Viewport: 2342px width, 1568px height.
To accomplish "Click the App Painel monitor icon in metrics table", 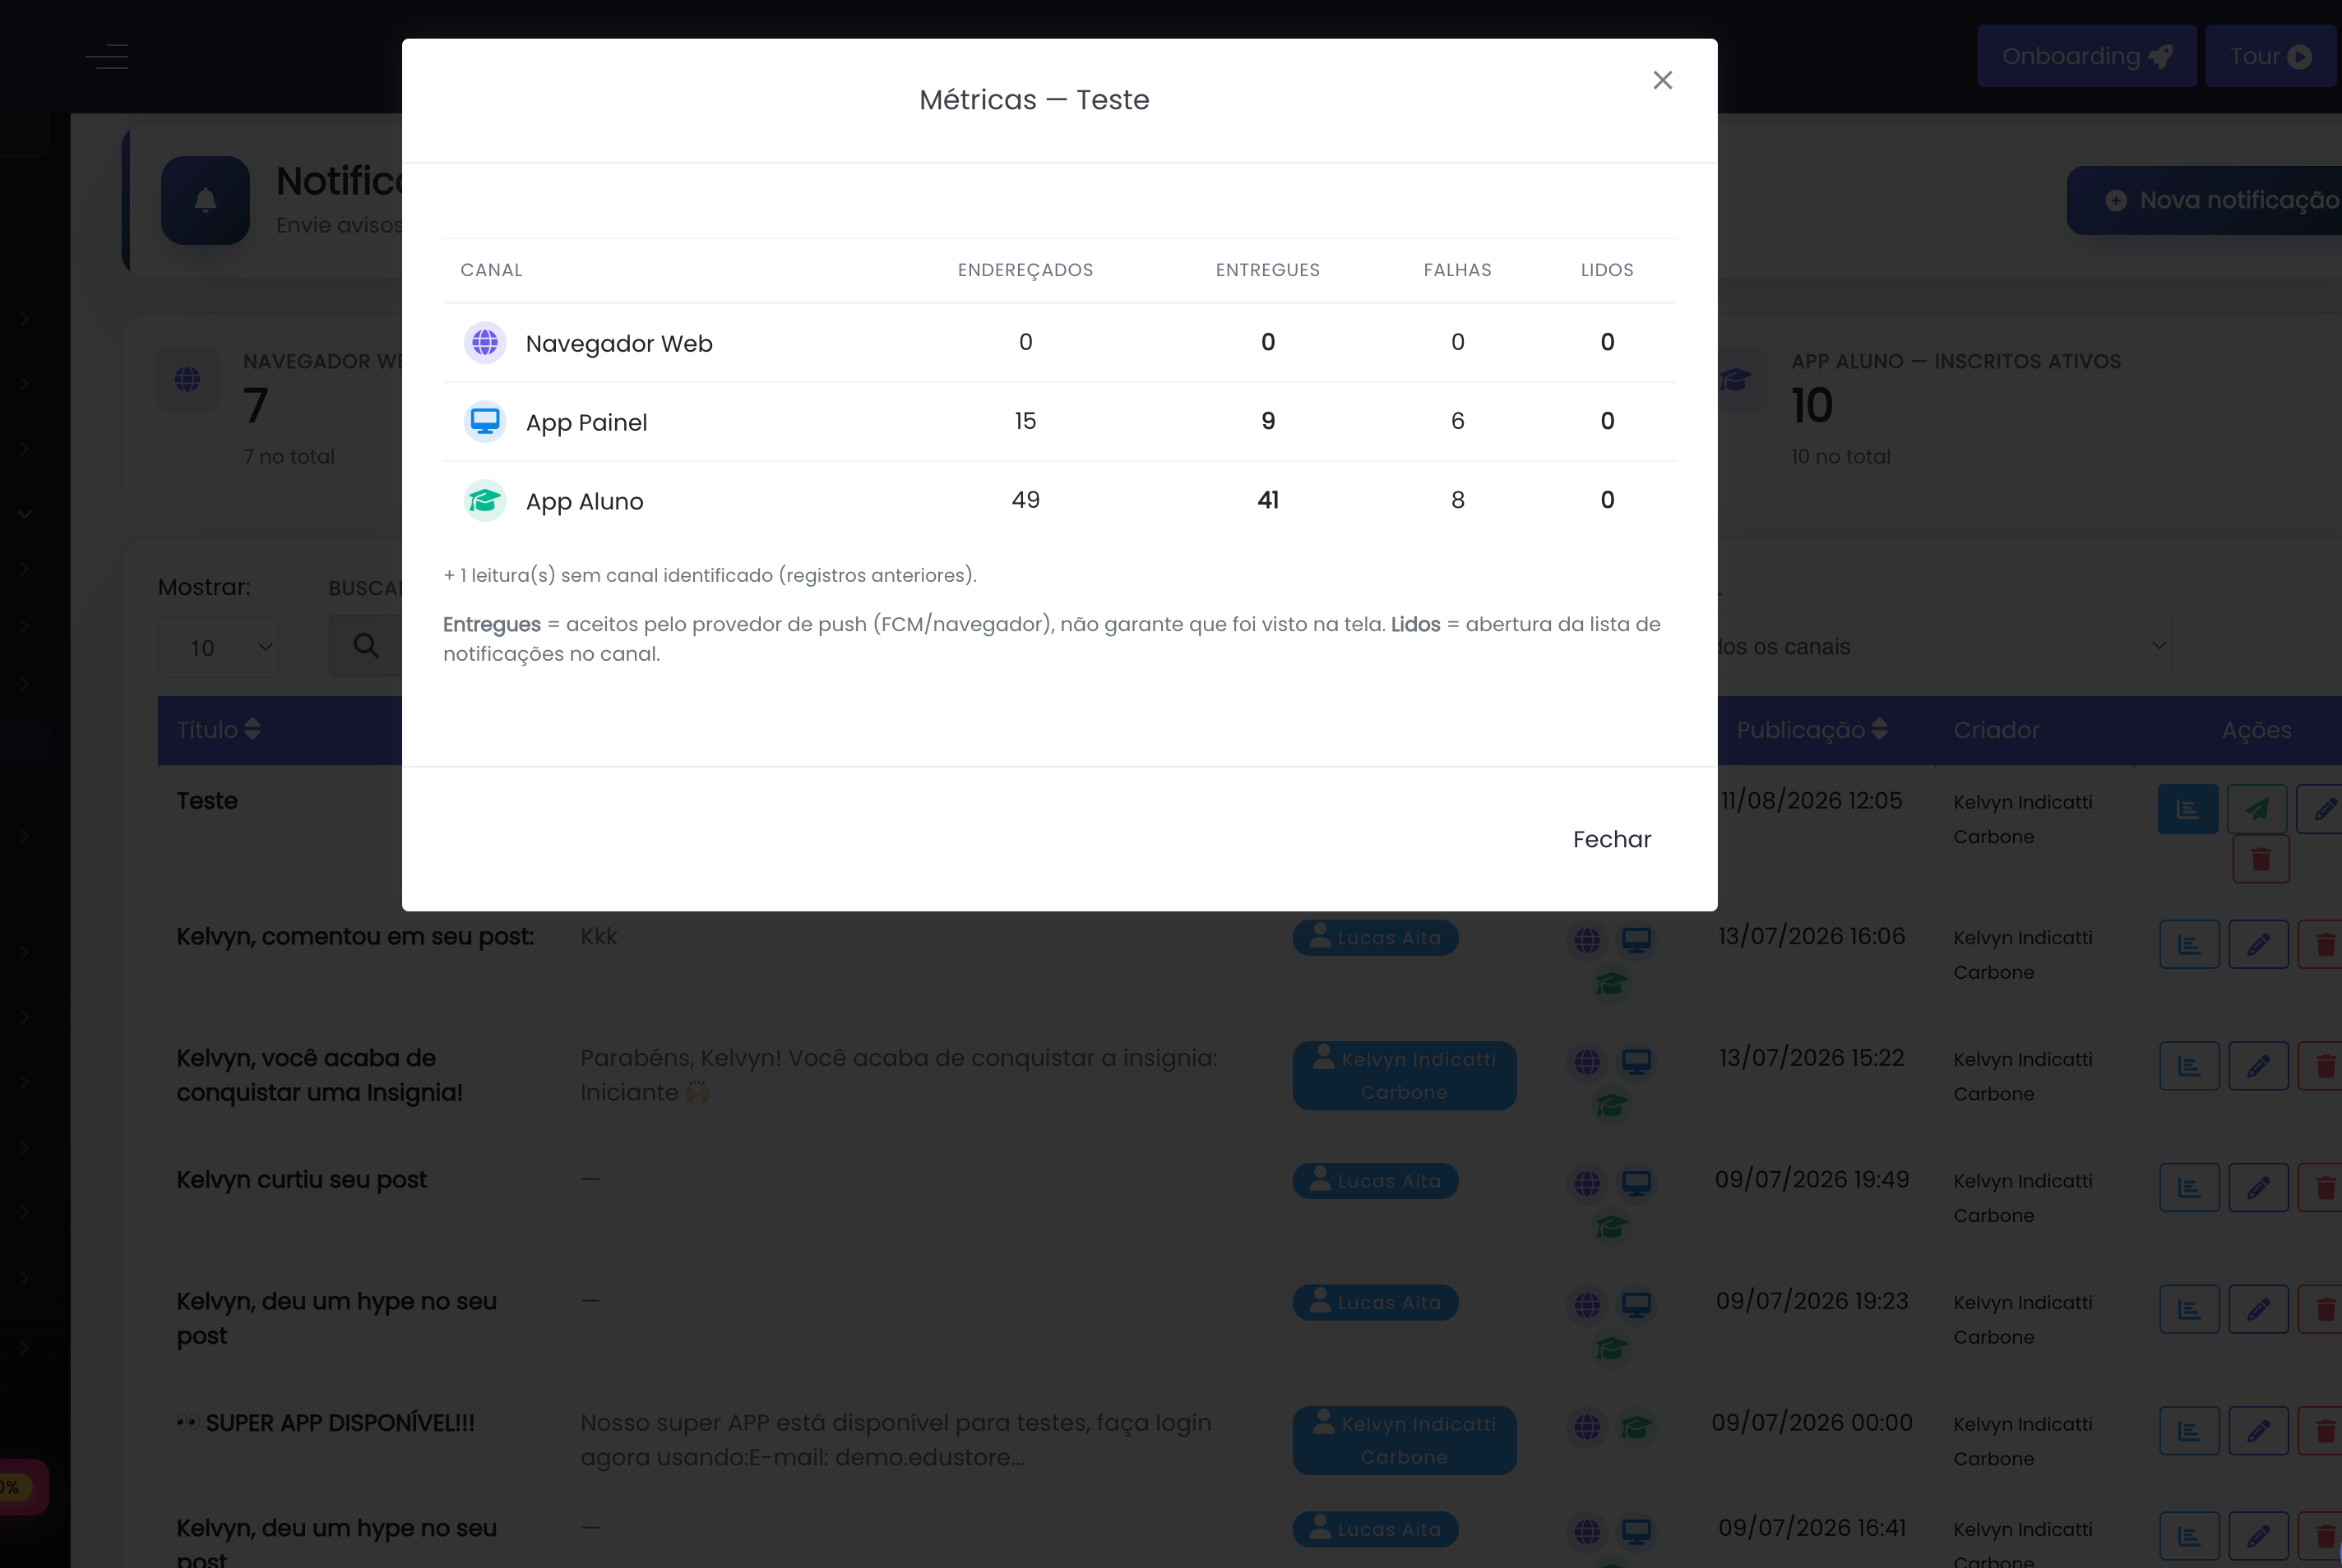I will point(485,422).
